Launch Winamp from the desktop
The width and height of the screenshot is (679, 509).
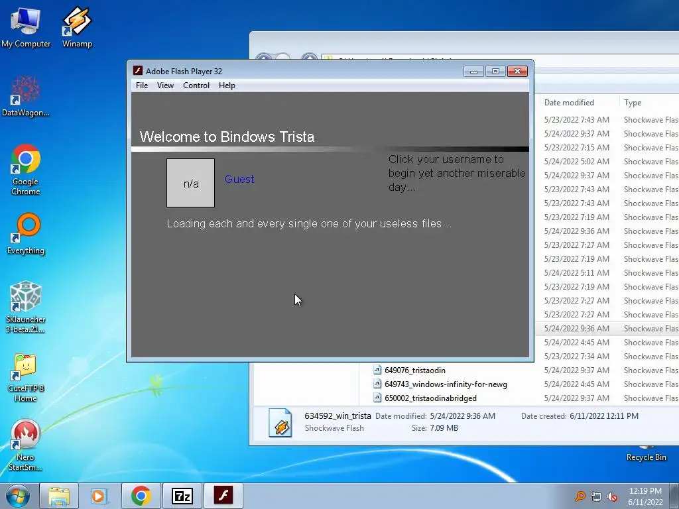pos(77,27)
